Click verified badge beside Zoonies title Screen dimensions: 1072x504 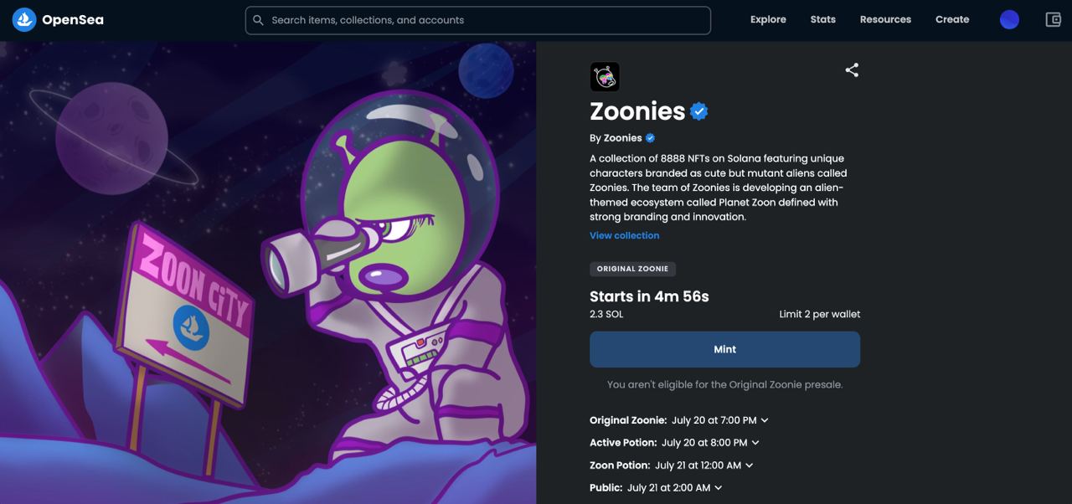(699, 111)
